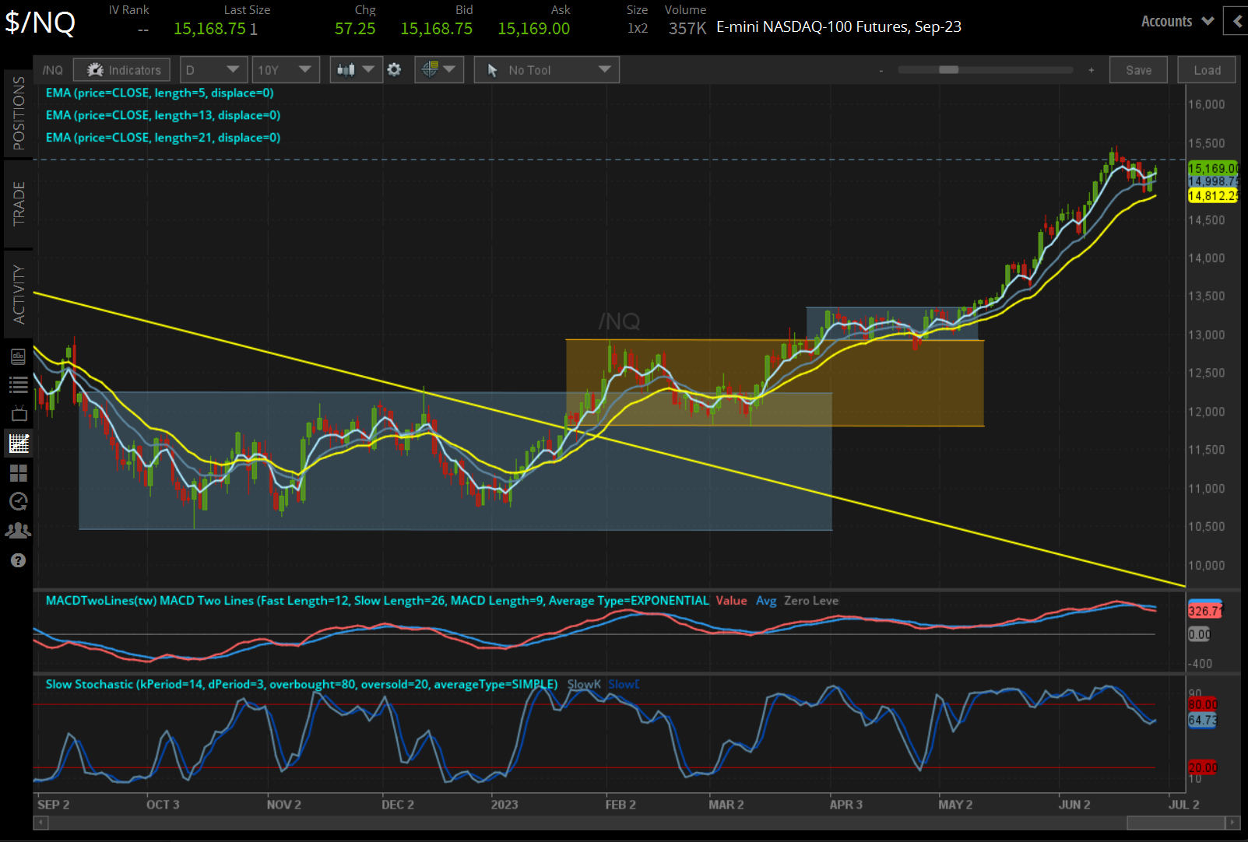This screenshot has height=842, width=1248.
Task: Select the quotes watchlist icon in left sidebar
Action: tap(19, 384)
